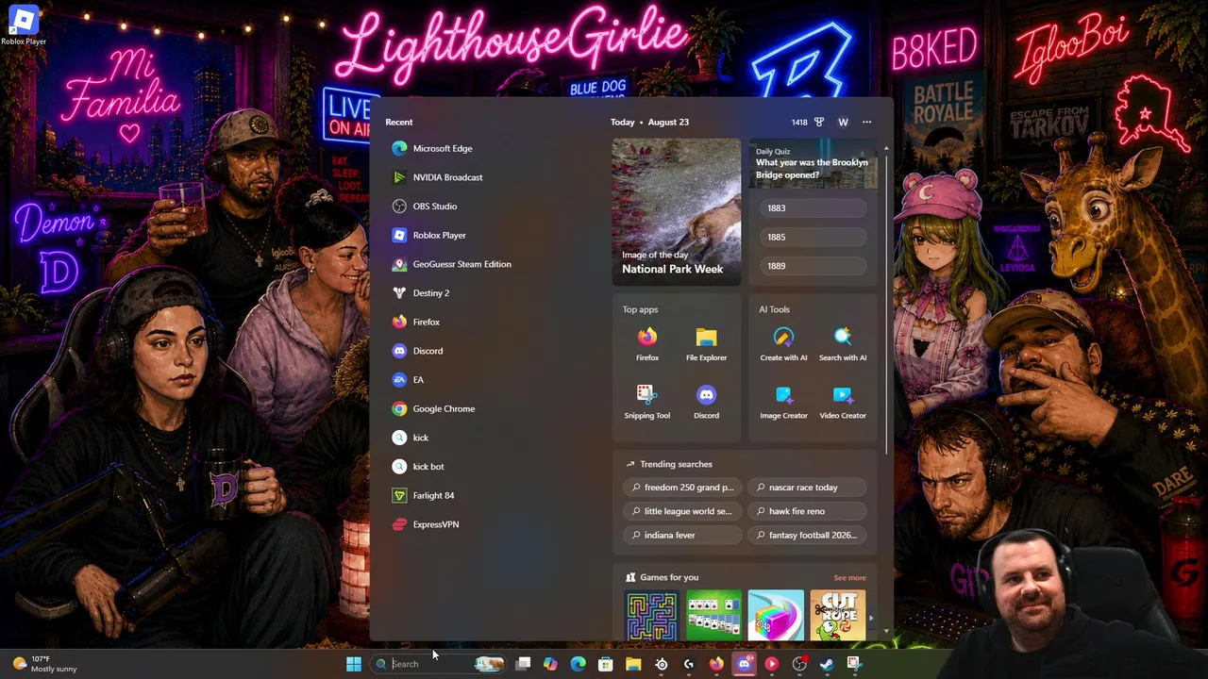
Task: Open the 2048 rainbow cube game thumbnail
Action: (x=776, y=616)
